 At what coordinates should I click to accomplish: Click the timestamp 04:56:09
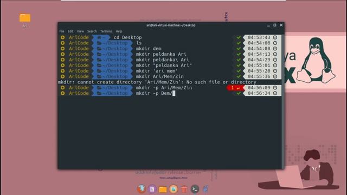pos(259,88)
